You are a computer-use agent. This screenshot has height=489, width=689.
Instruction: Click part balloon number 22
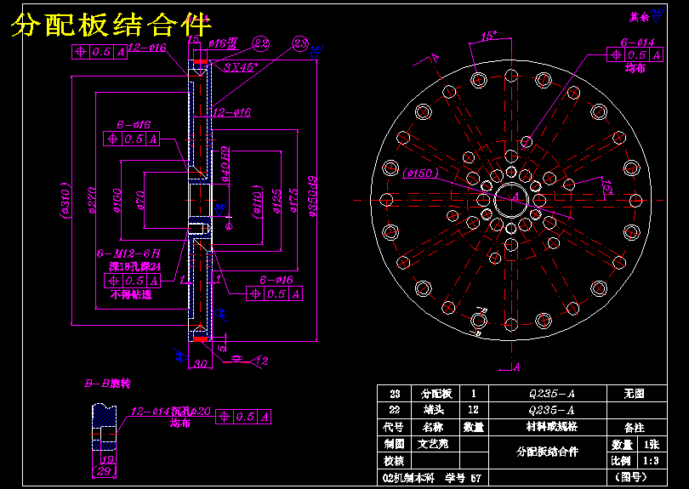point(260,43)
